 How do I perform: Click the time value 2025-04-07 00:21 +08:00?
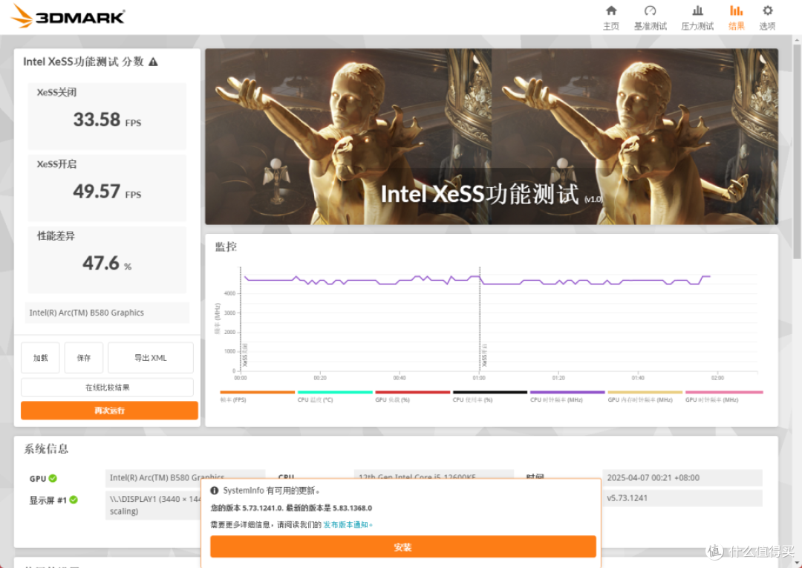682,477
